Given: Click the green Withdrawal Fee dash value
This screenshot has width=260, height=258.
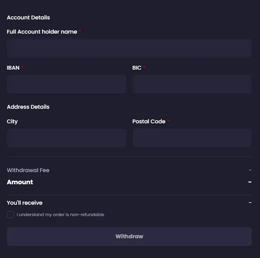Looking at the screenshot, I should [x=250, y=170].
